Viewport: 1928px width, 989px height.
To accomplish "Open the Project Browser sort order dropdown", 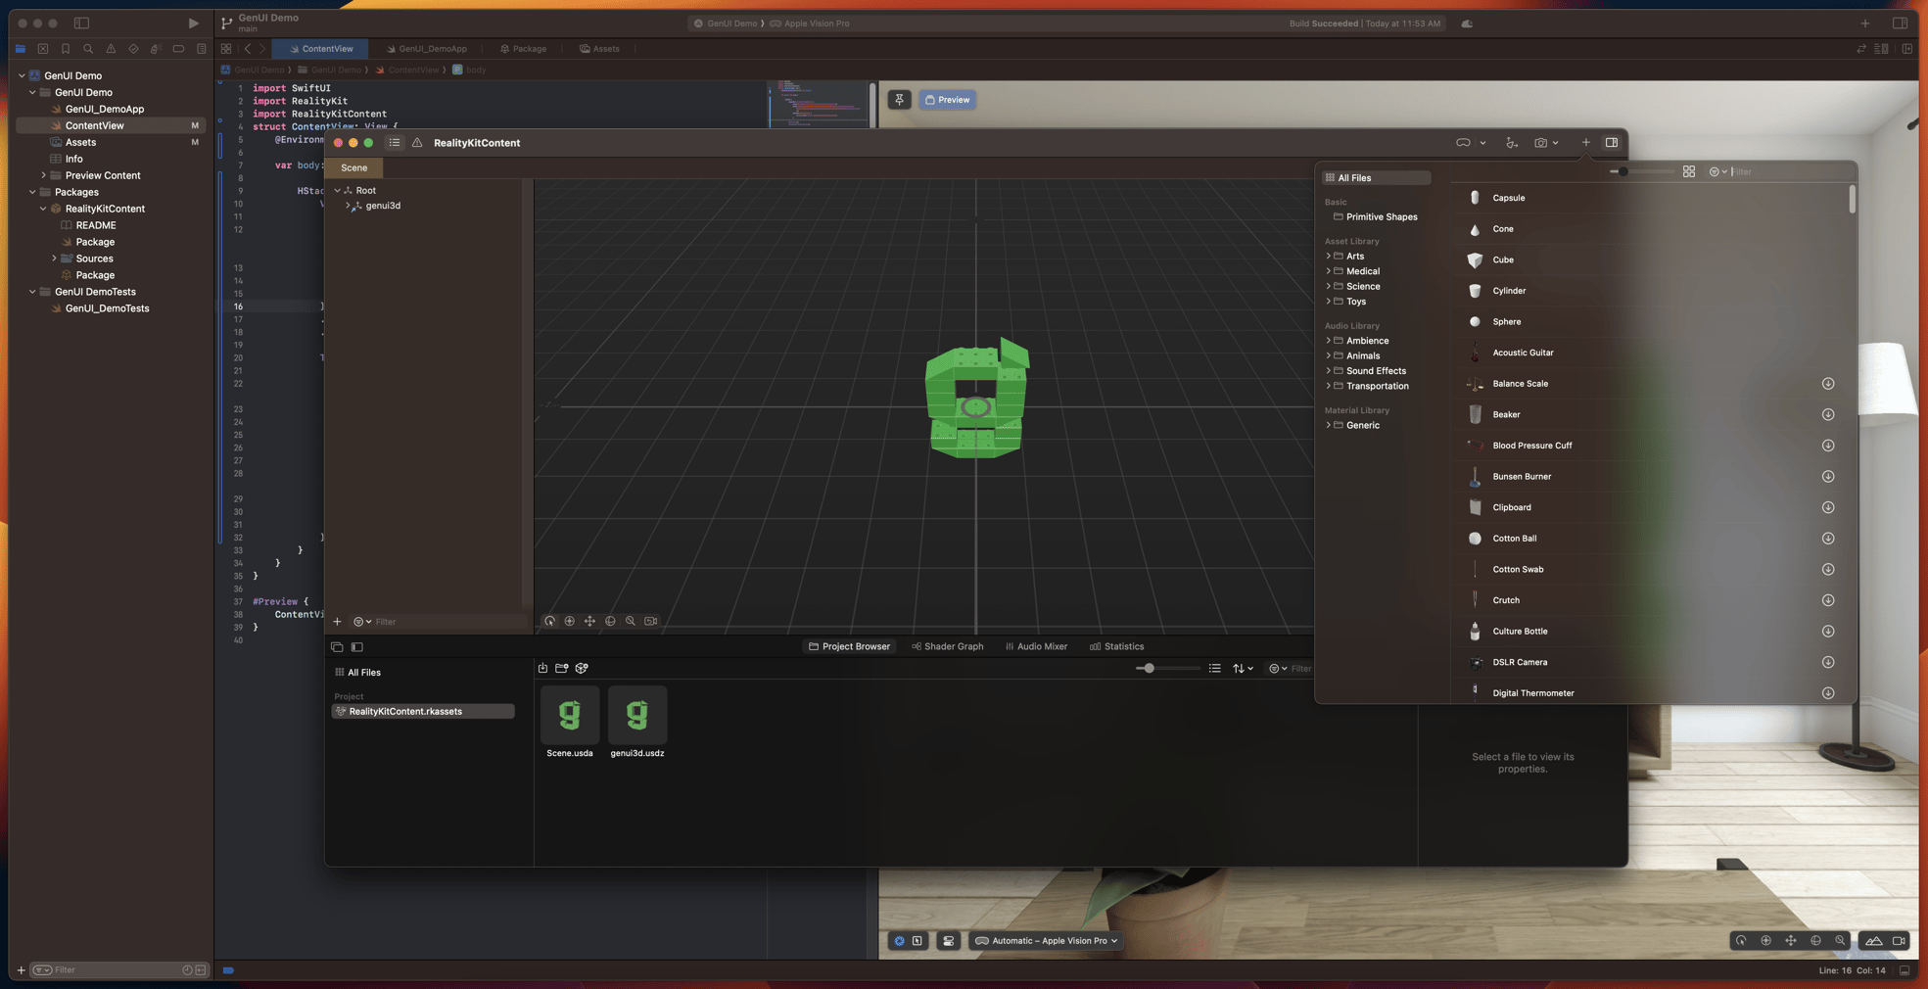I will 1243,669.
